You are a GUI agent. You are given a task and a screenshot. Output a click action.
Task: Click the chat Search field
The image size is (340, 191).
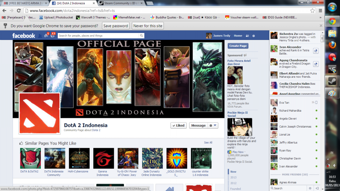(289, 188)
